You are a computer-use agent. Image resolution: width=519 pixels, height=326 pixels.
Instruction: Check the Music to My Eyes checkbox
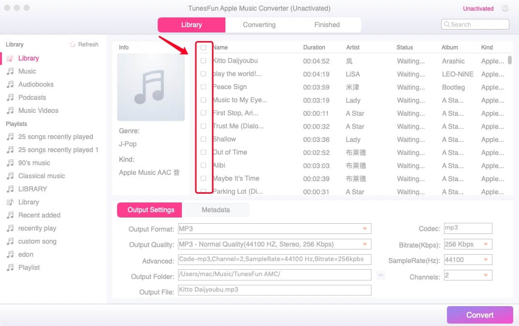click(203, 100)
